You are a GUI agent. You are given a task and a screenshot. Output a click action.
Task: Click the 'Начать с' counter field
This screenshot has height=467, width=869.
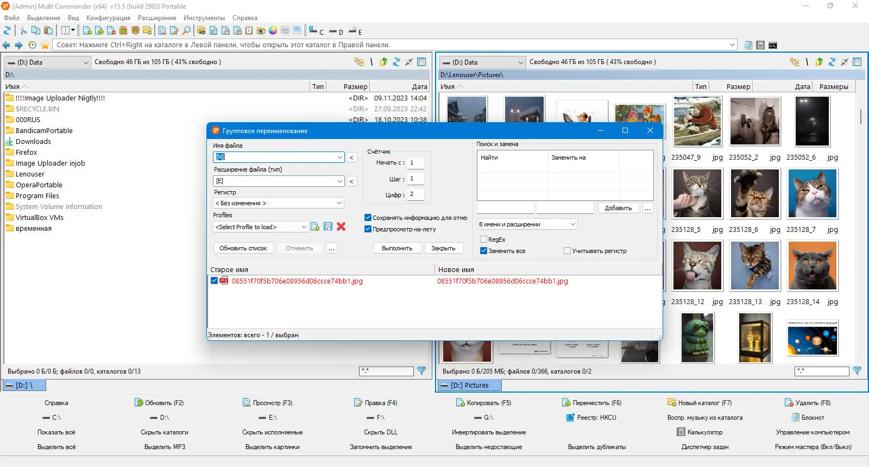[415, 162]
